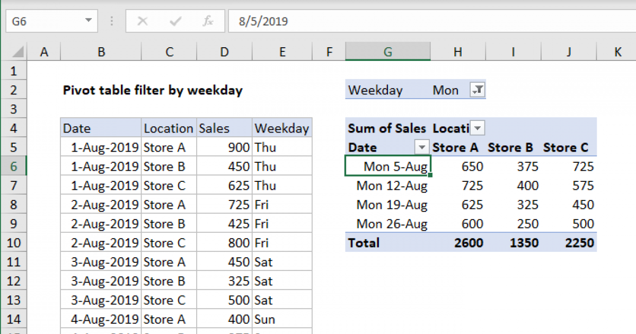Select row header 6
Viewport: 636px width, 334px height.
[14, 166]
